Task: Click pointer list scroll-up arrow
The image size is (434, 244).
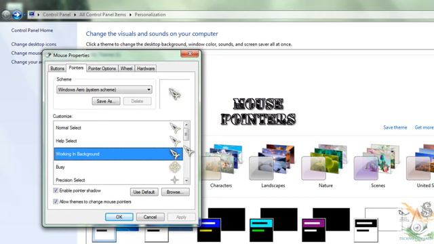Action: (186, 124)
